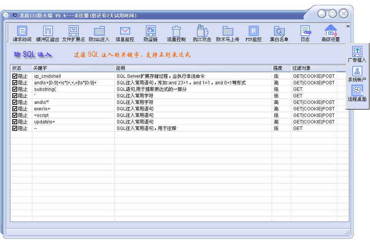This screenshot has height=240, width=370.
Task: Click the 防盗链 toolbar icon
Action: point(150,33)
